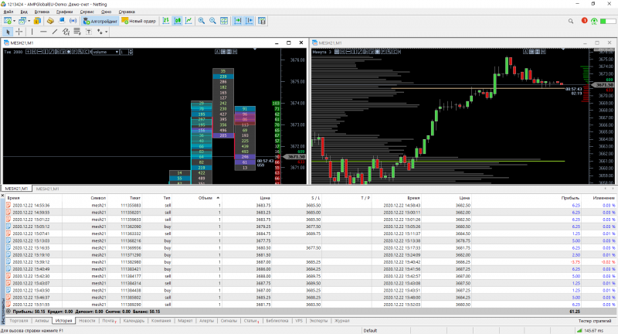Select the Fibonacci retracement tool

point(76,32)
